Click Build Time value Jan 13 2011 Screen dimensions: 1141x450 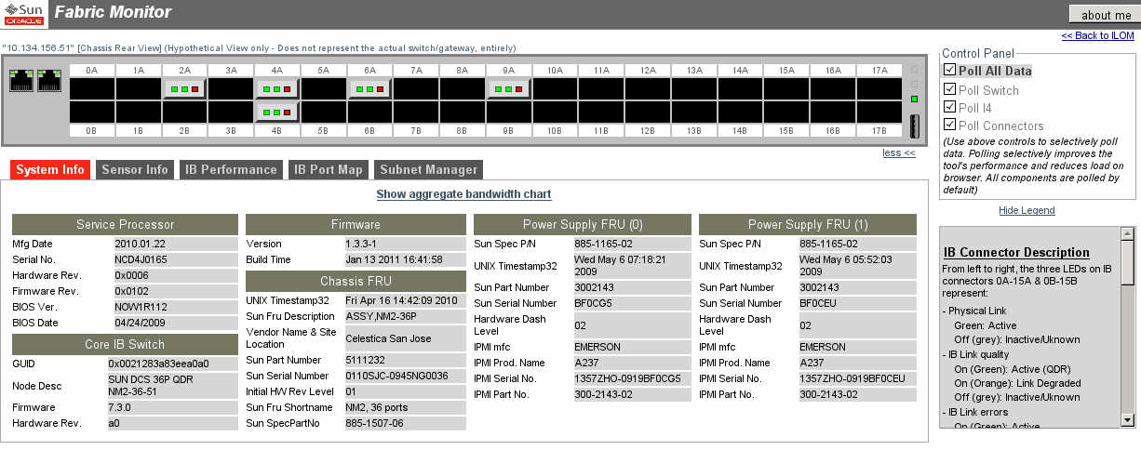404,259
